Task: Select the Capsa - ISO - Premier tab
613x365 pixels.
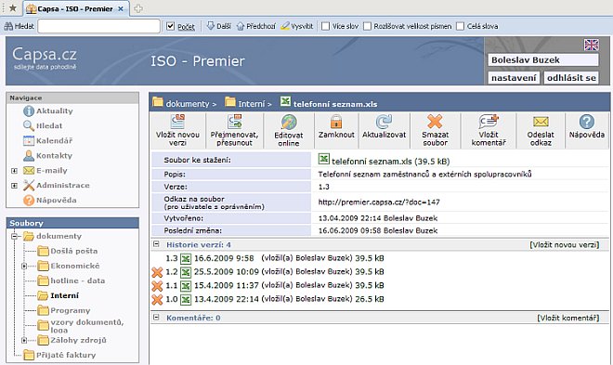Action: click(x=75, y=8)
